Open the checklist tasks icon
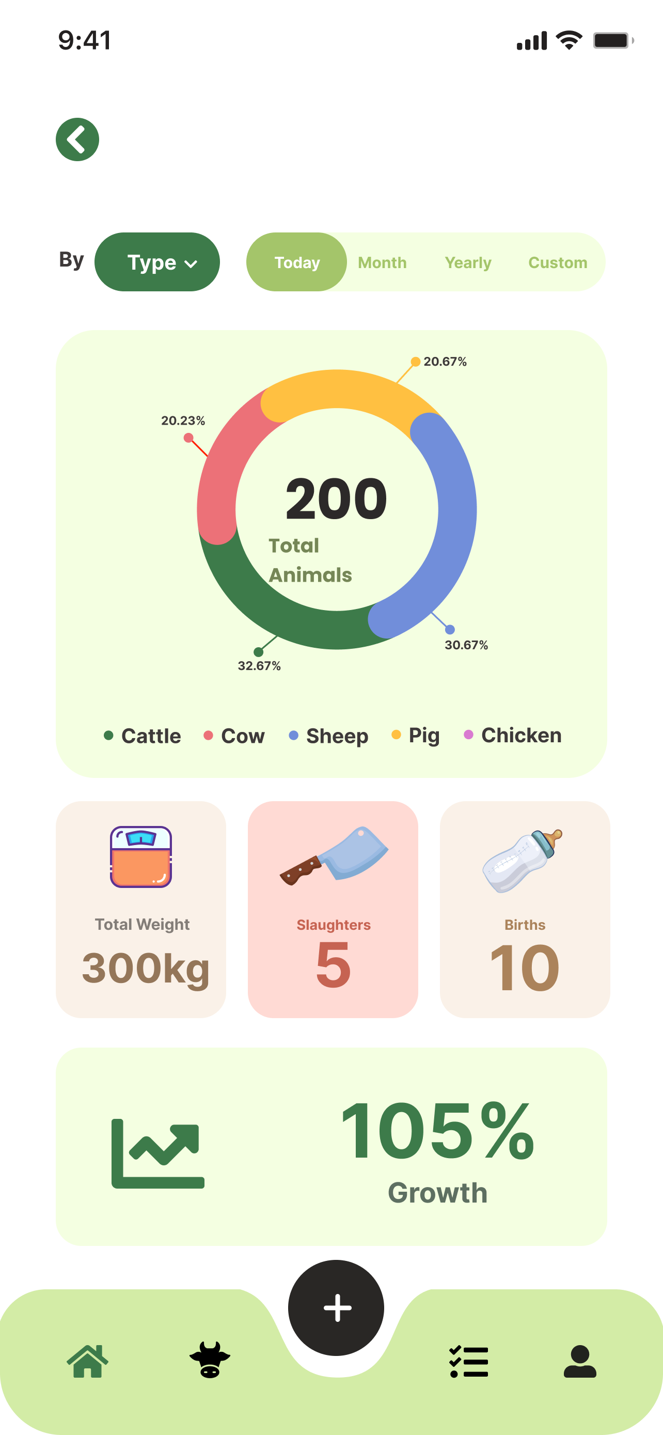 (x=469, y=1361)
